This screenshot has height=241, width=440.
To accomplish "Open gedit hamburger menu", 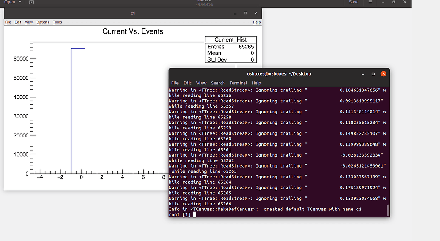I will pos(370,2).
